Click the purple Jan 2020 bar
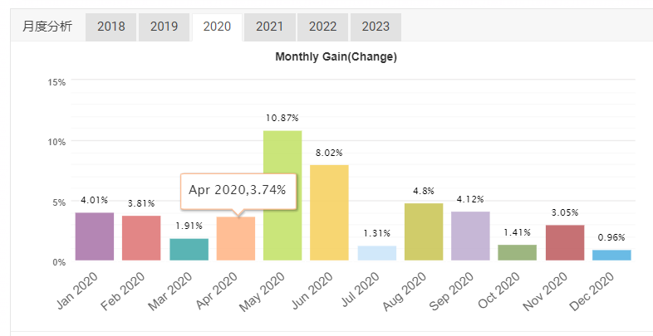This screenshot has height=336, width=653. coord(95,236)
